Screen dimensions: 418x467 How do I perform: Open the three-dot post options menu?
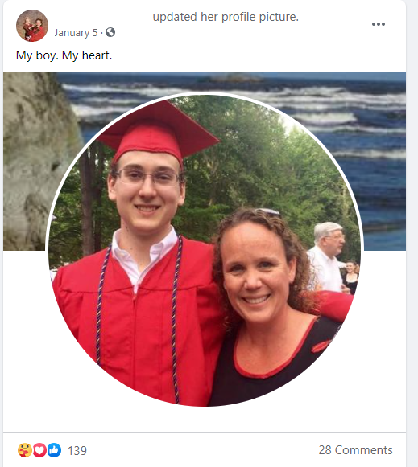click(x=378, y=24)
